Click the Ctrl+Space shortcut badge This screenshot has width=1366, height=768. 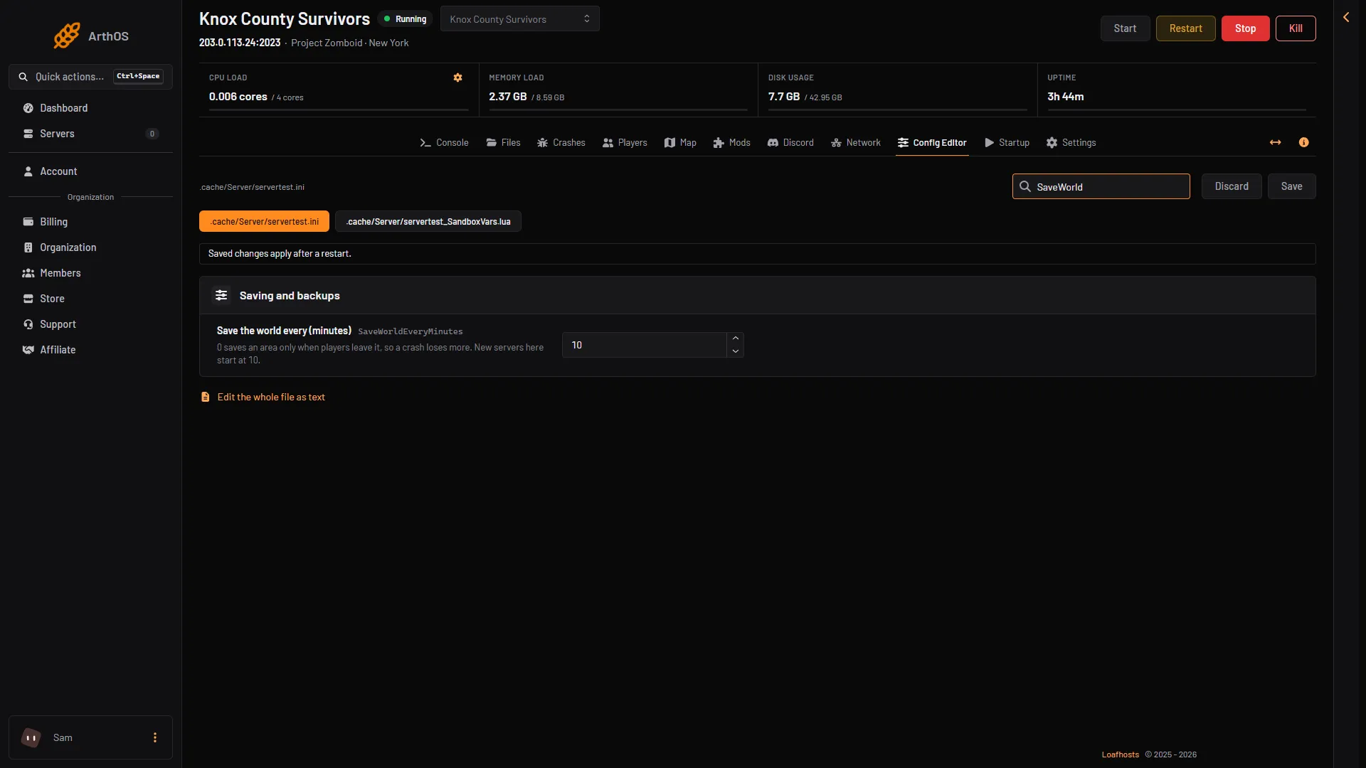[x=138, y=76]
